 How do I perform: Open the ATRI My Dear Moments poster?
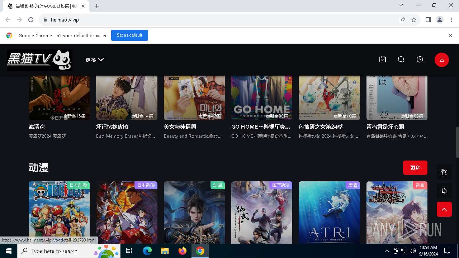(x=329, y=212)
